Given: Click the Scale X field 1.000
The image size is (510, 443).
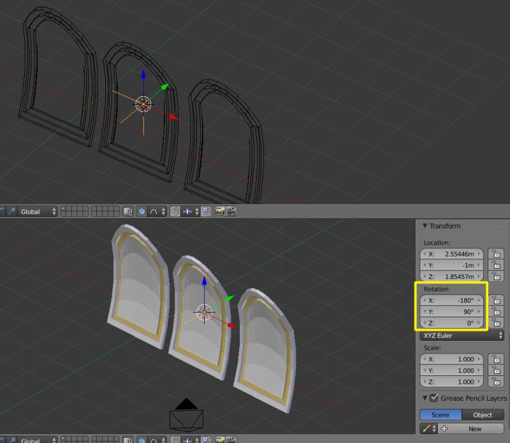Looking at the screenshot, I should pos(451,359).
